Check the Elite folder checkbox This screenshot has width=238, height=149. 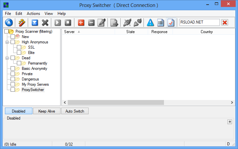(19, 53)
